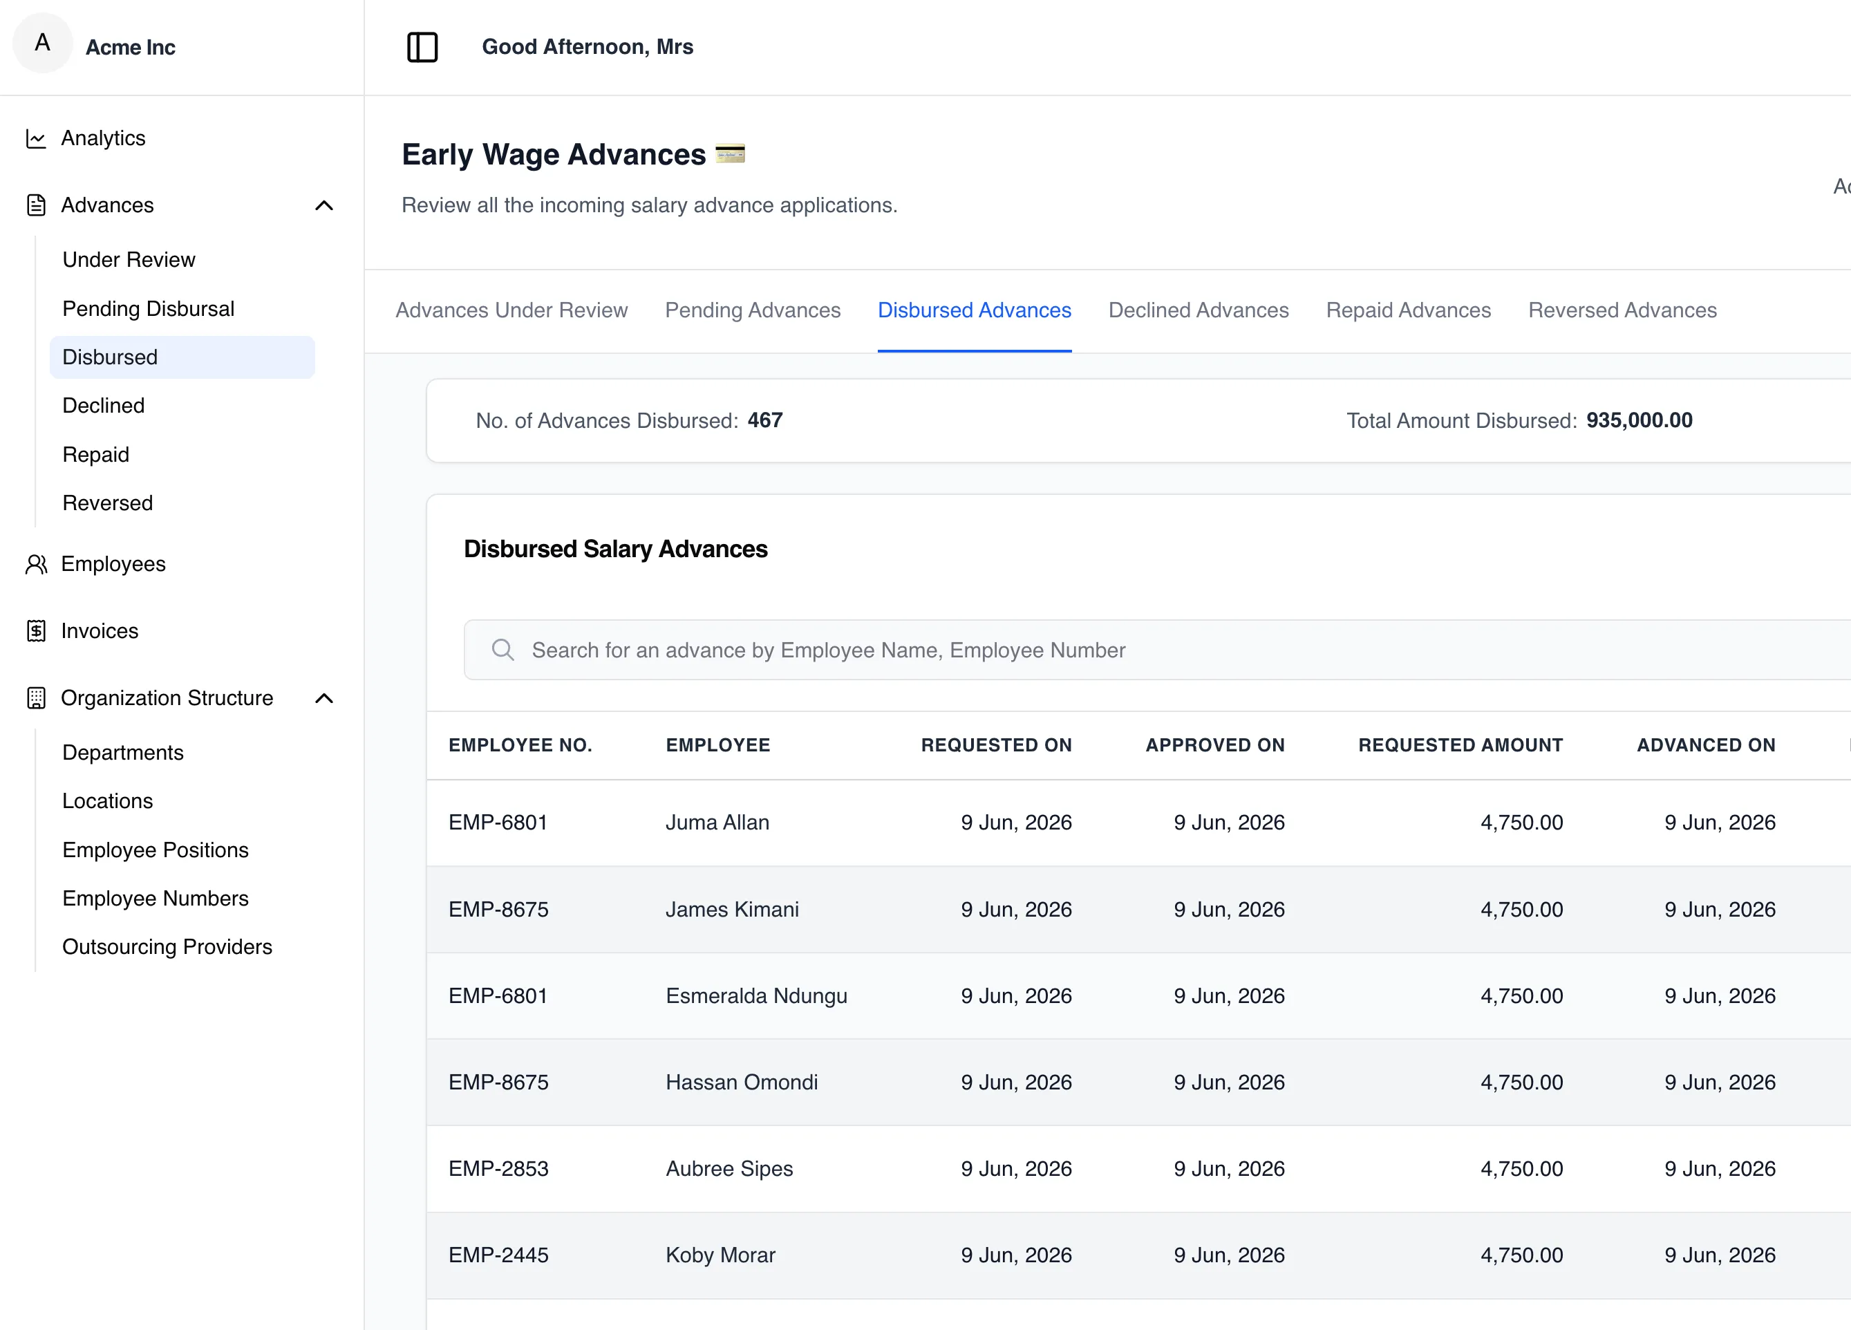This screenshot has height=1330, width=1851.
Task: Click the 467 advances disbursed count
Action: tap(766, 420)
